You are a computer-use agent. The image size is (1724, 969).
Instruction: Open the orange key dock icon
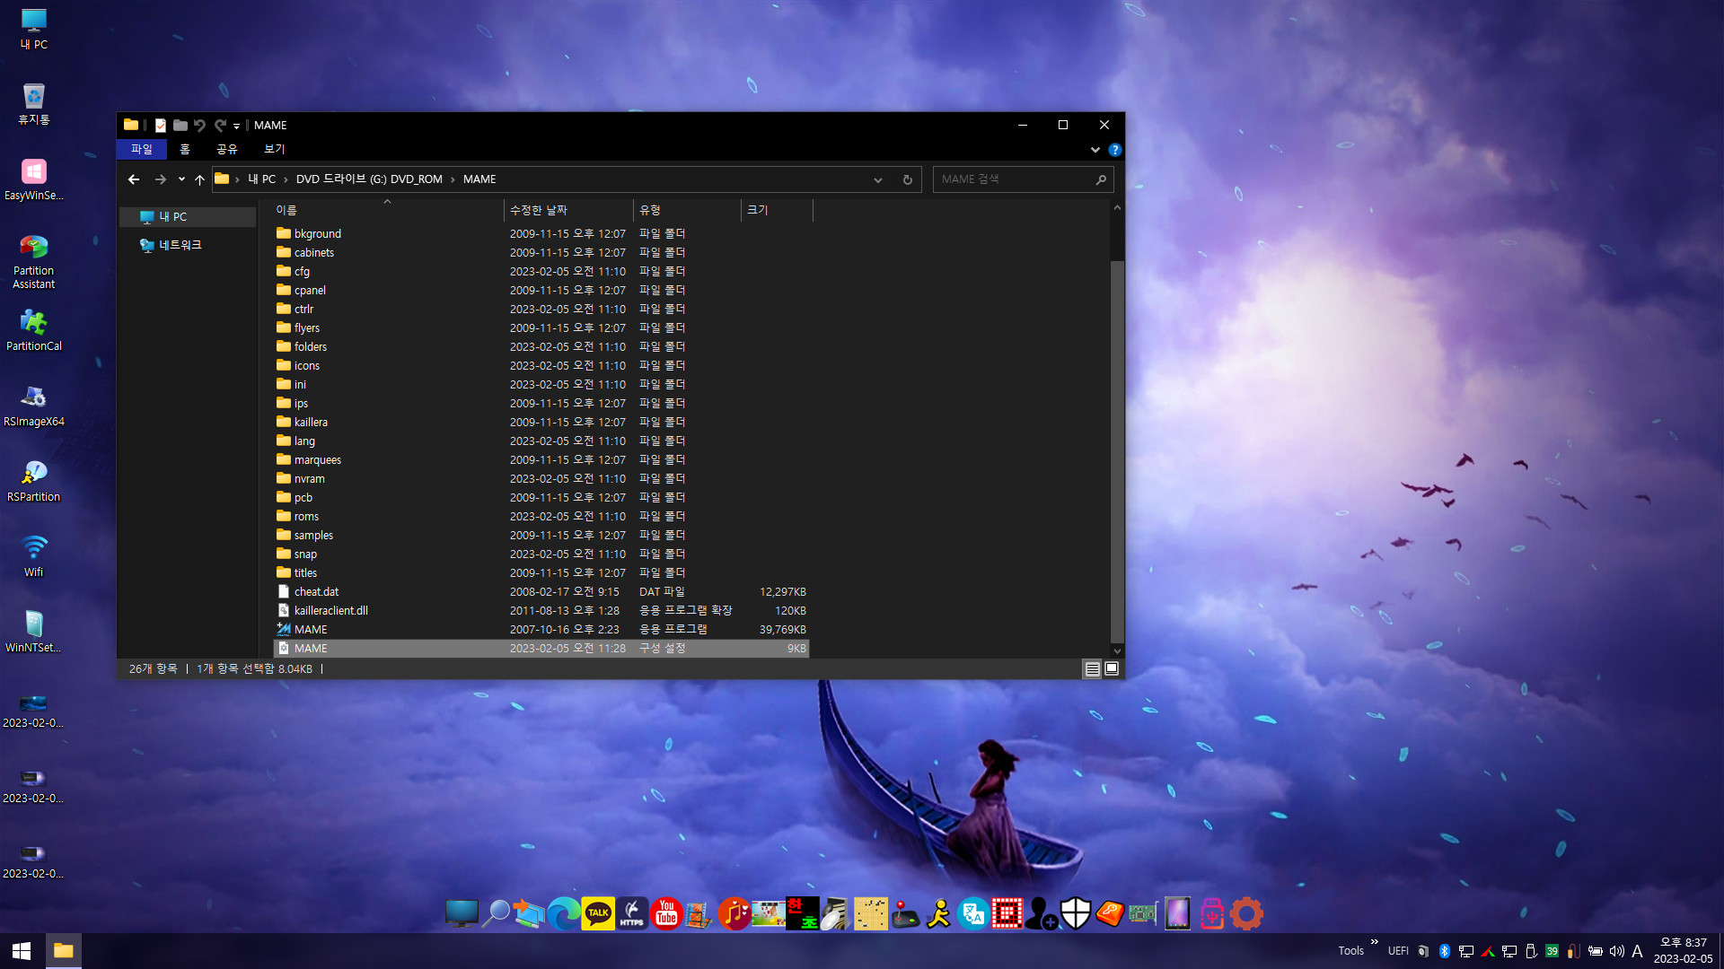1110,913
